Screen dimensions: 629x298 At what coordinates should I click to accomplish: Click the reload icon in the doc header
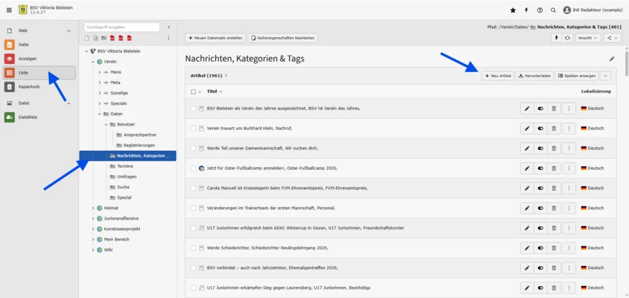567,38
